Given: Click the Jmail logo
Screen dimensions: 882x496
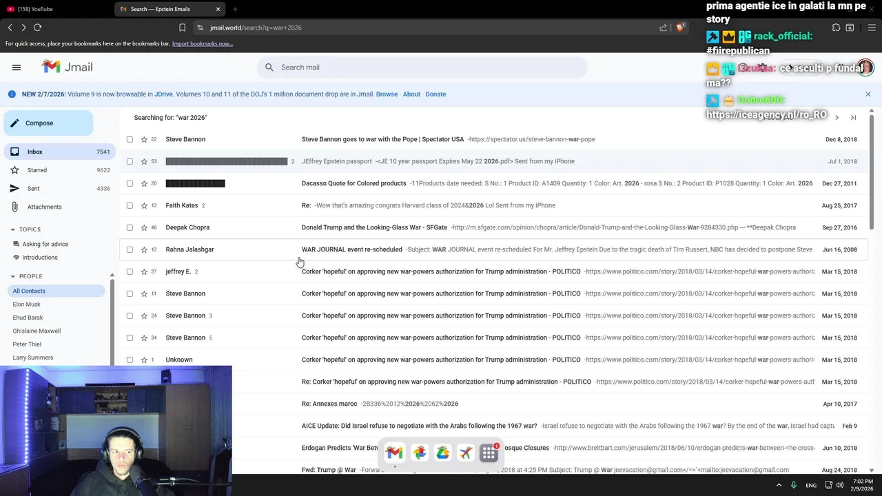Looking at the screenshot, I should 68,67.
